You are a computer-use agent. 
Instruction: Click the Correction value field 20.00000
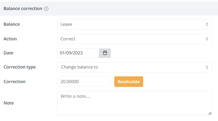(84, 81)
